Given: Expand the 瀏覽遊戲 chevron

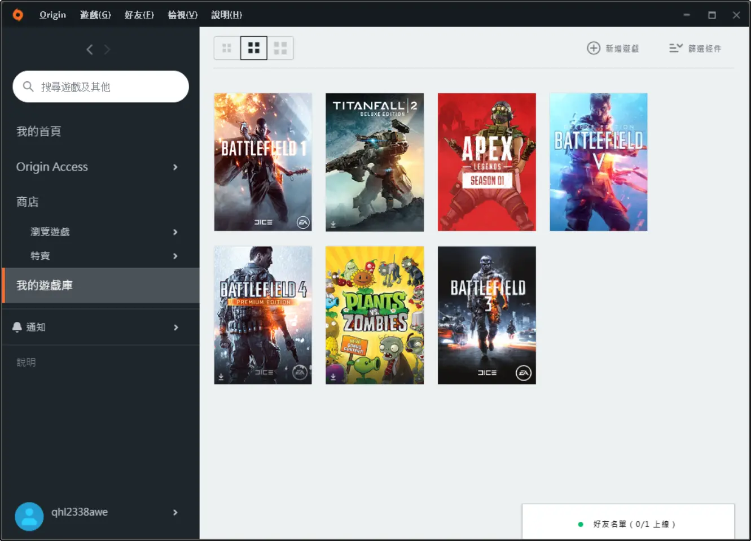Looking at the screenshot, I should 175,232.
